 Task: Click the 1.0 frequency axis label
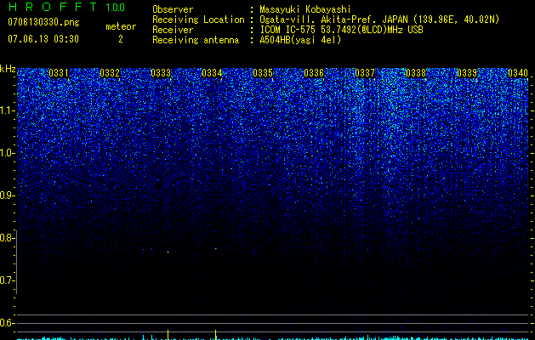pos(7,153)
